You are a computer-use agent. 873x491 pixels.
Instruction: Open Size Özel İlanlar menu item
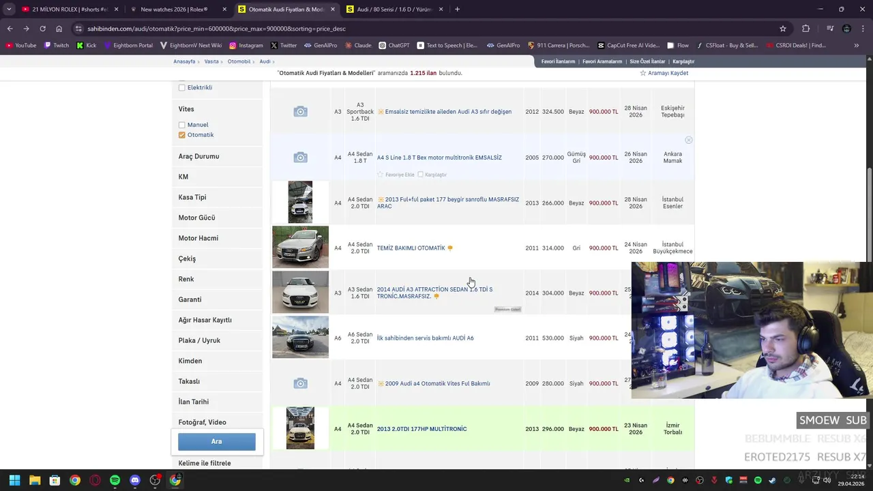[x=647, y=61]
